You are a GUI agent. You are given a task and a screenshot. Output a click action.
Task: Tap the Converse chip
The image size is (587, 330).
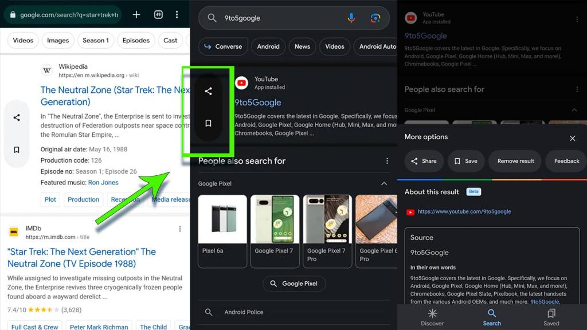[223, 47]
